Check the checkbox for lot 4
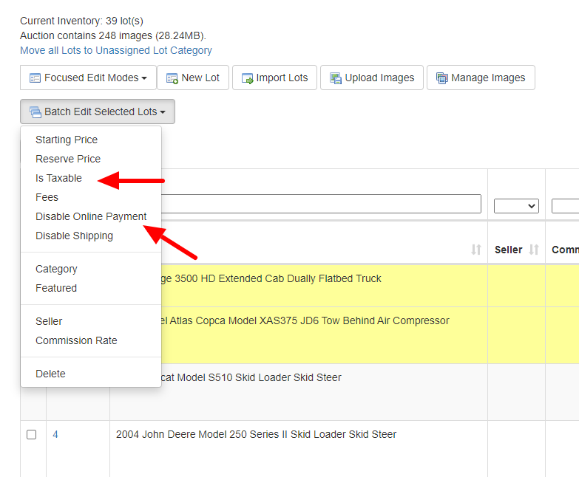Viewport: 579px width, 477px height. coord(32,435)
